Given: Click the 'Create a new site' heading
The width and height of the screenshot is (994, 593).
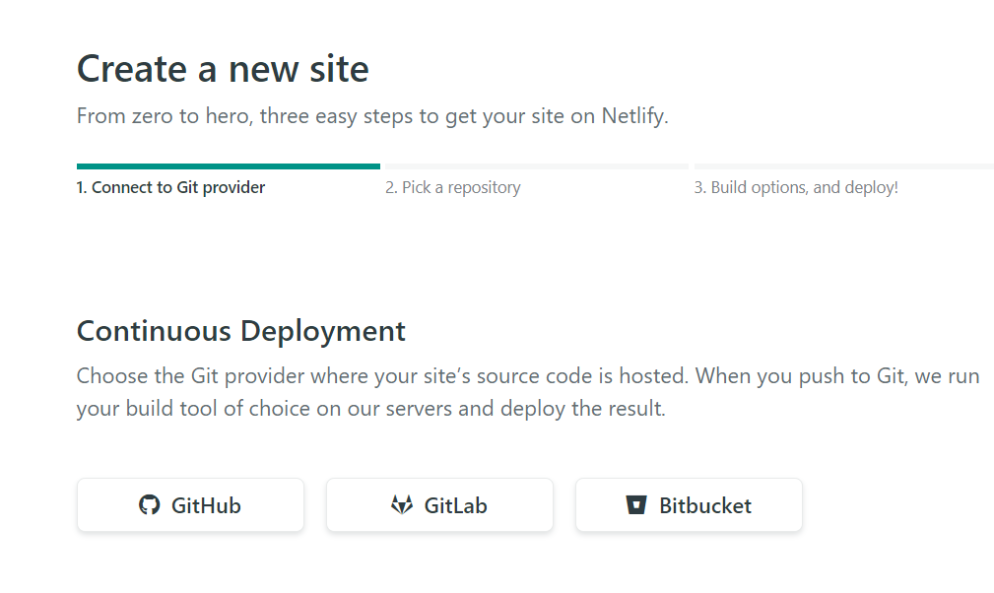Looking at the screenshot, I should 223,68.
